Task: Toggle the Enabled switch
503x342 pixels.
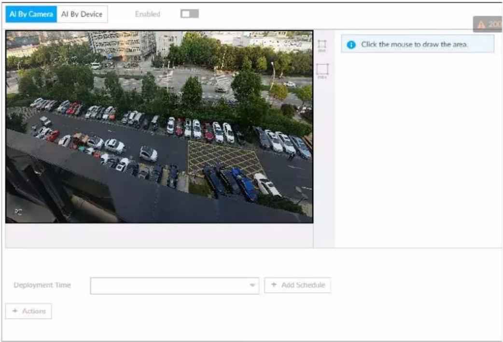Action: 189,14
